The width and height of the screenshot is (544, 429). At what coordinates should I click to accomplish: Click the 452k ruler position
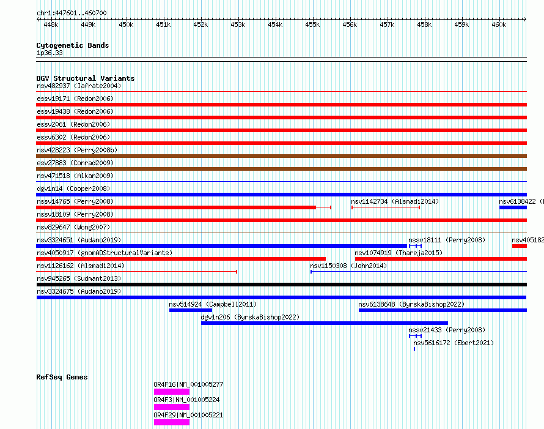[200, 24]
